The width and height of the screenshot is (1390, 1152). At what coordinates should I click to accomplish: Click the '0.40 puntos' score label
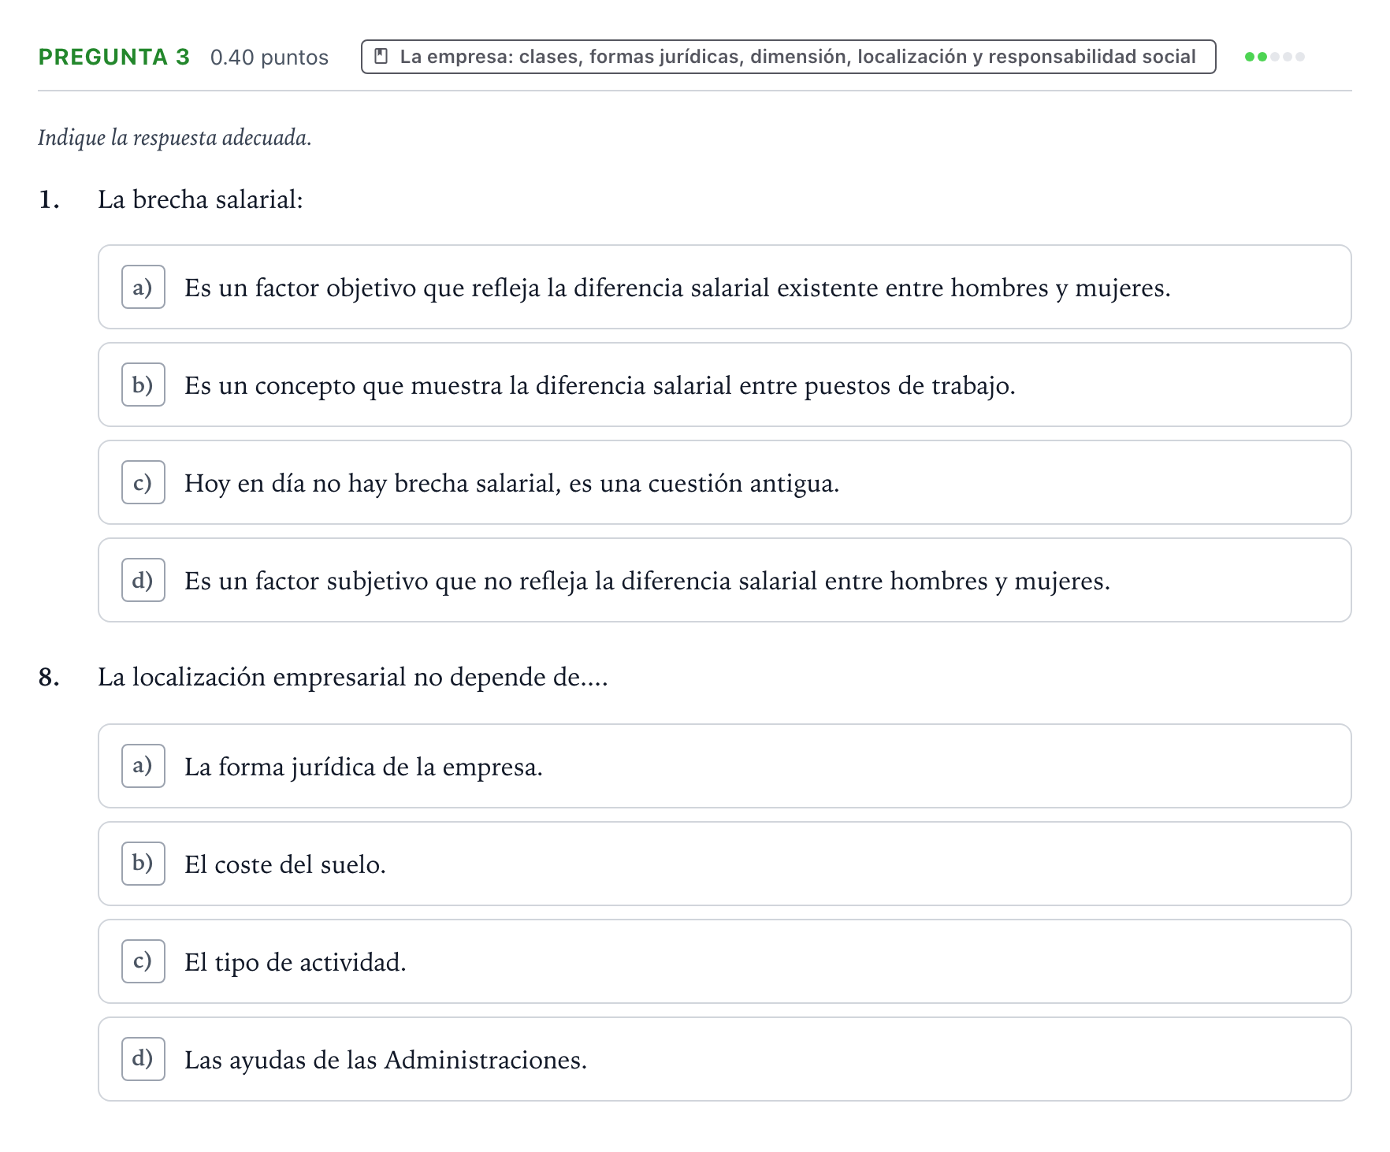(269, 58)
